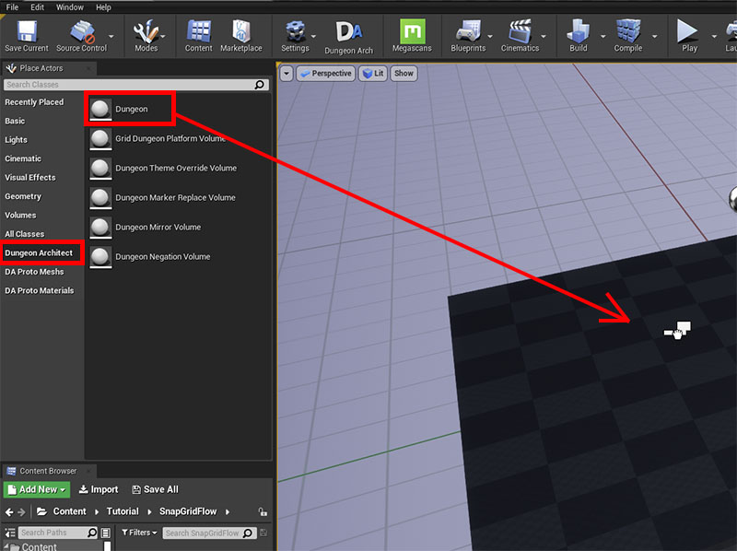
Task: Click the Show viewport button
Action: click(404, 74)
